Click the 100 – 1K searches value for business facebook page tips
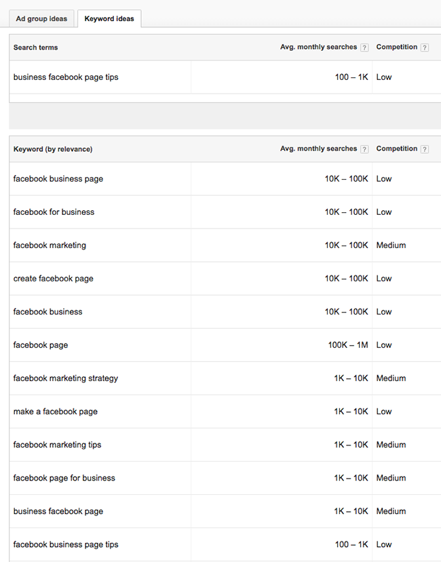441x562 pixels. coord(351,77)
